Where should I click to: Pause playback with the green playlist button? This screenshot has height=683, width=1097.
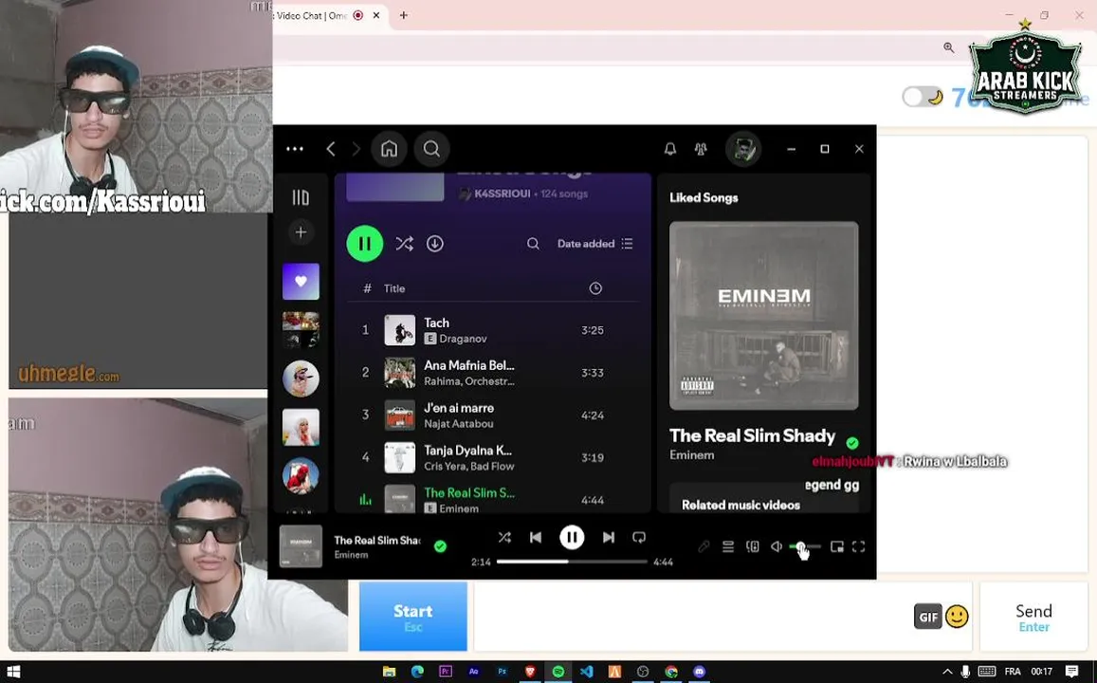[364, 244]
